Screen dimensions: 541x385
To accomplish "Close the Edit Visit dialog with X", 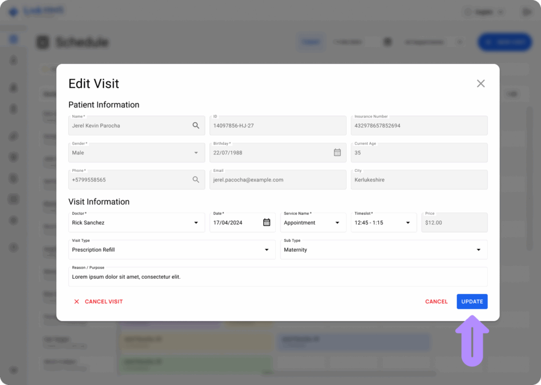I will point(481,84).
